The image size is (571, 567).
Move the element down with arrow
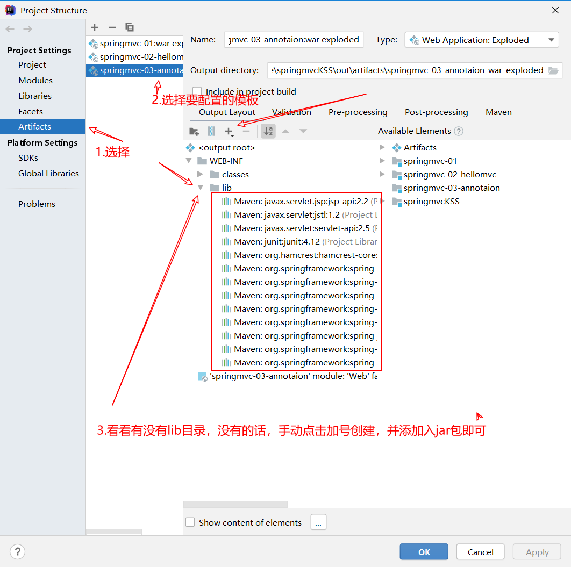point(303,131)
